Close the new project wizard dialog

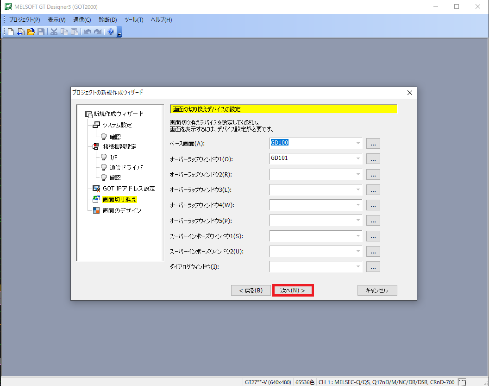(410, 93)
